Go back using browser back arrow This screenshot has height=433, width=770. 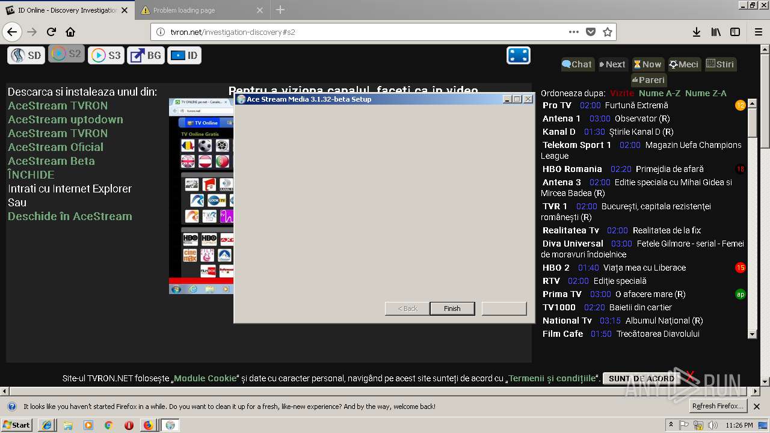pyautogui.click(x=12, y=32)
